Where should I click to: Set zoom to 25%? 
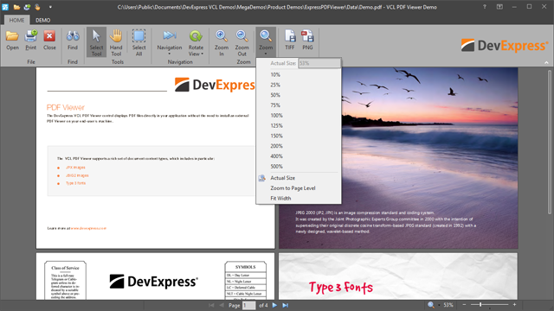299,85
